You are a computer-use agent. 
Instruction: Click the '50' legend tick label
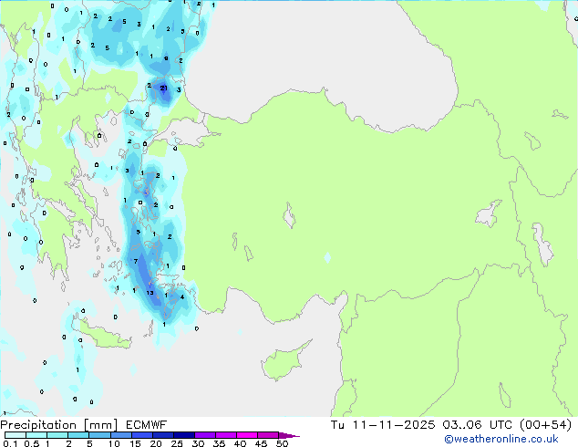click(283, 443)
